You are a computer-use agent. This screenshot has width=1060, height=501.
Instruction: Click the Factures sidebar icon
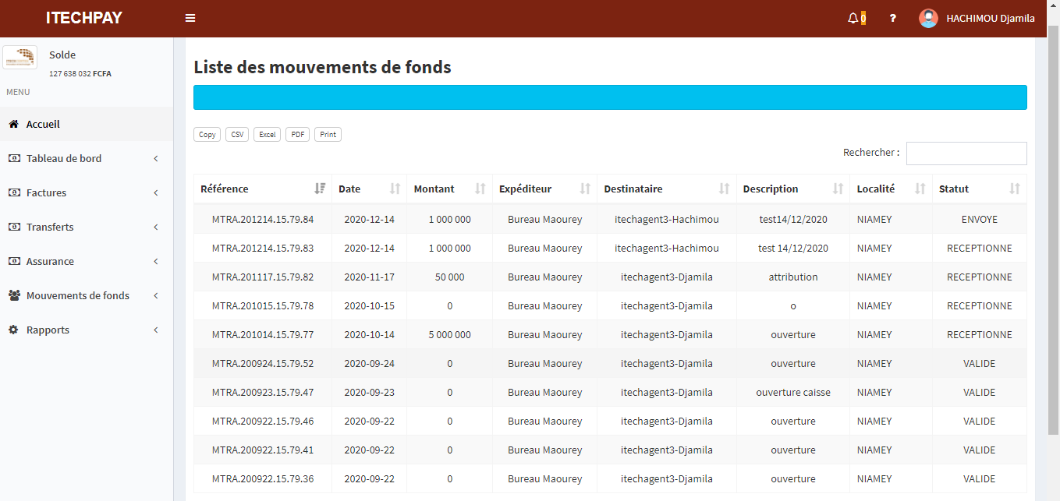13,192
